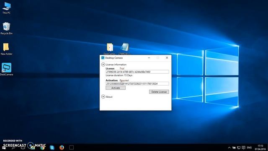268x151 pixels.
Task: Collapse the License information section
Action: (x=103, y=65)
